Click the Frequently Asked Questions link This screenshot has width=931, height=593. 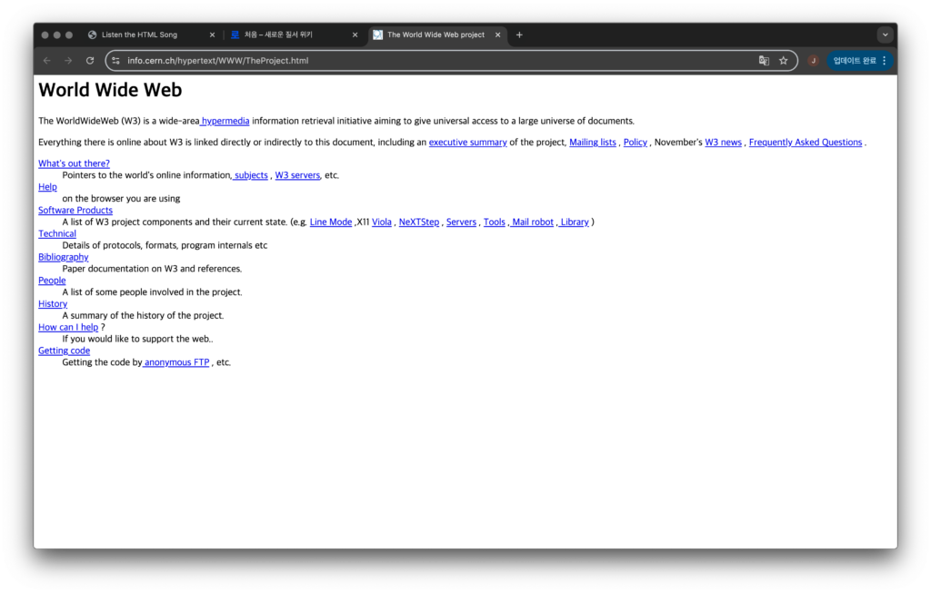tap(805, 143)
